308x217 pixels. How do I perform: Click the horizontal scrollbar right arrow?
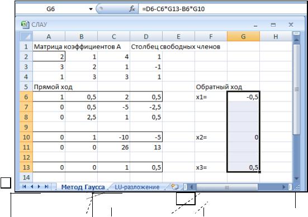point(284,187)
